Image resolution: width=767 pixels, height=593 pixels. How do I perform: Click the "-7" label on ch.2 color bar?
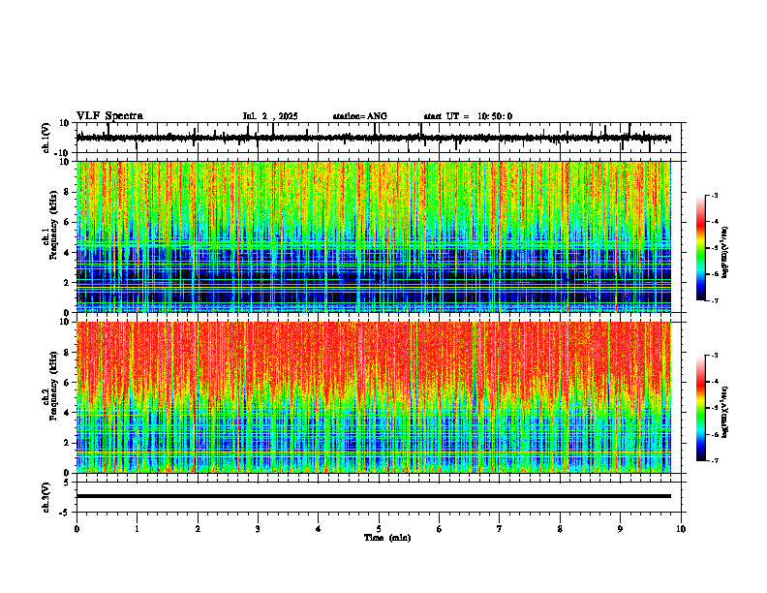(715, 461)
